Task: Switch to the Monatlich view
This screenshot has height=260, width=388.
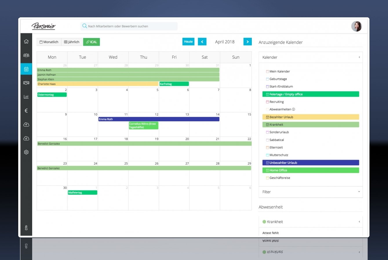Action: [48, 42]
